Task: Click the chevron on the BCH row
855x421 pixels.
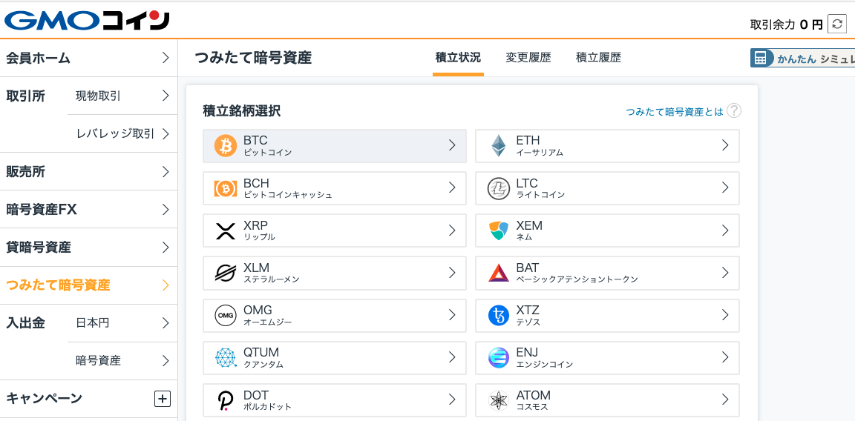Action: pyautogui.click(x=451, y=188)
